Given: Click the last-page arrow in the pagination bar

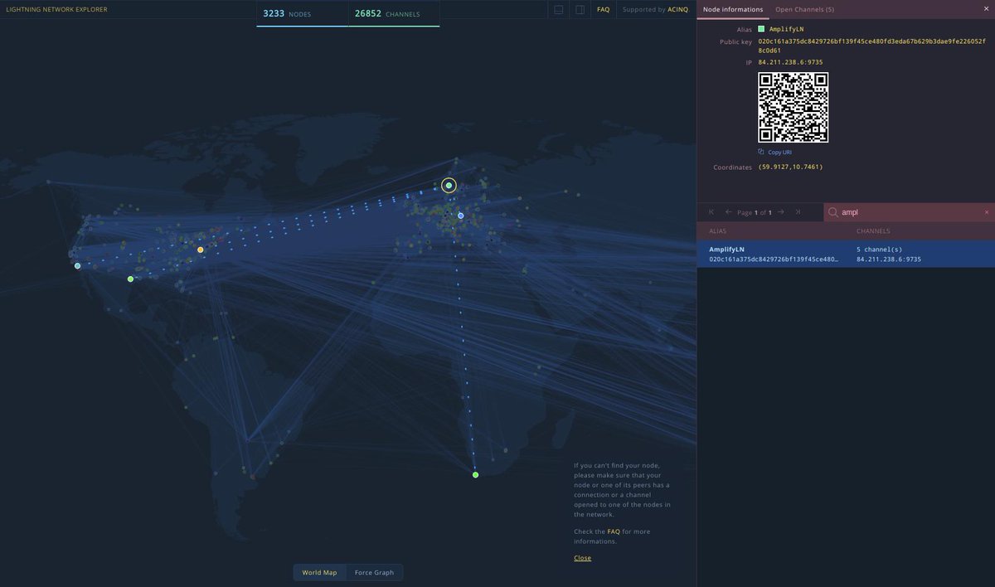Looking at the screenshot, I should tap(798, 211).
